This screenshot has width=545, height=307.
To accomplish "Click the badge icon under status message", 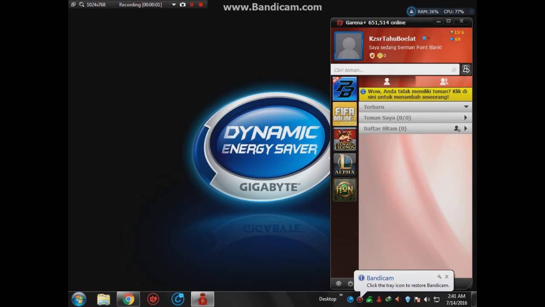I will pyautogui.click(x=372, y=55).
